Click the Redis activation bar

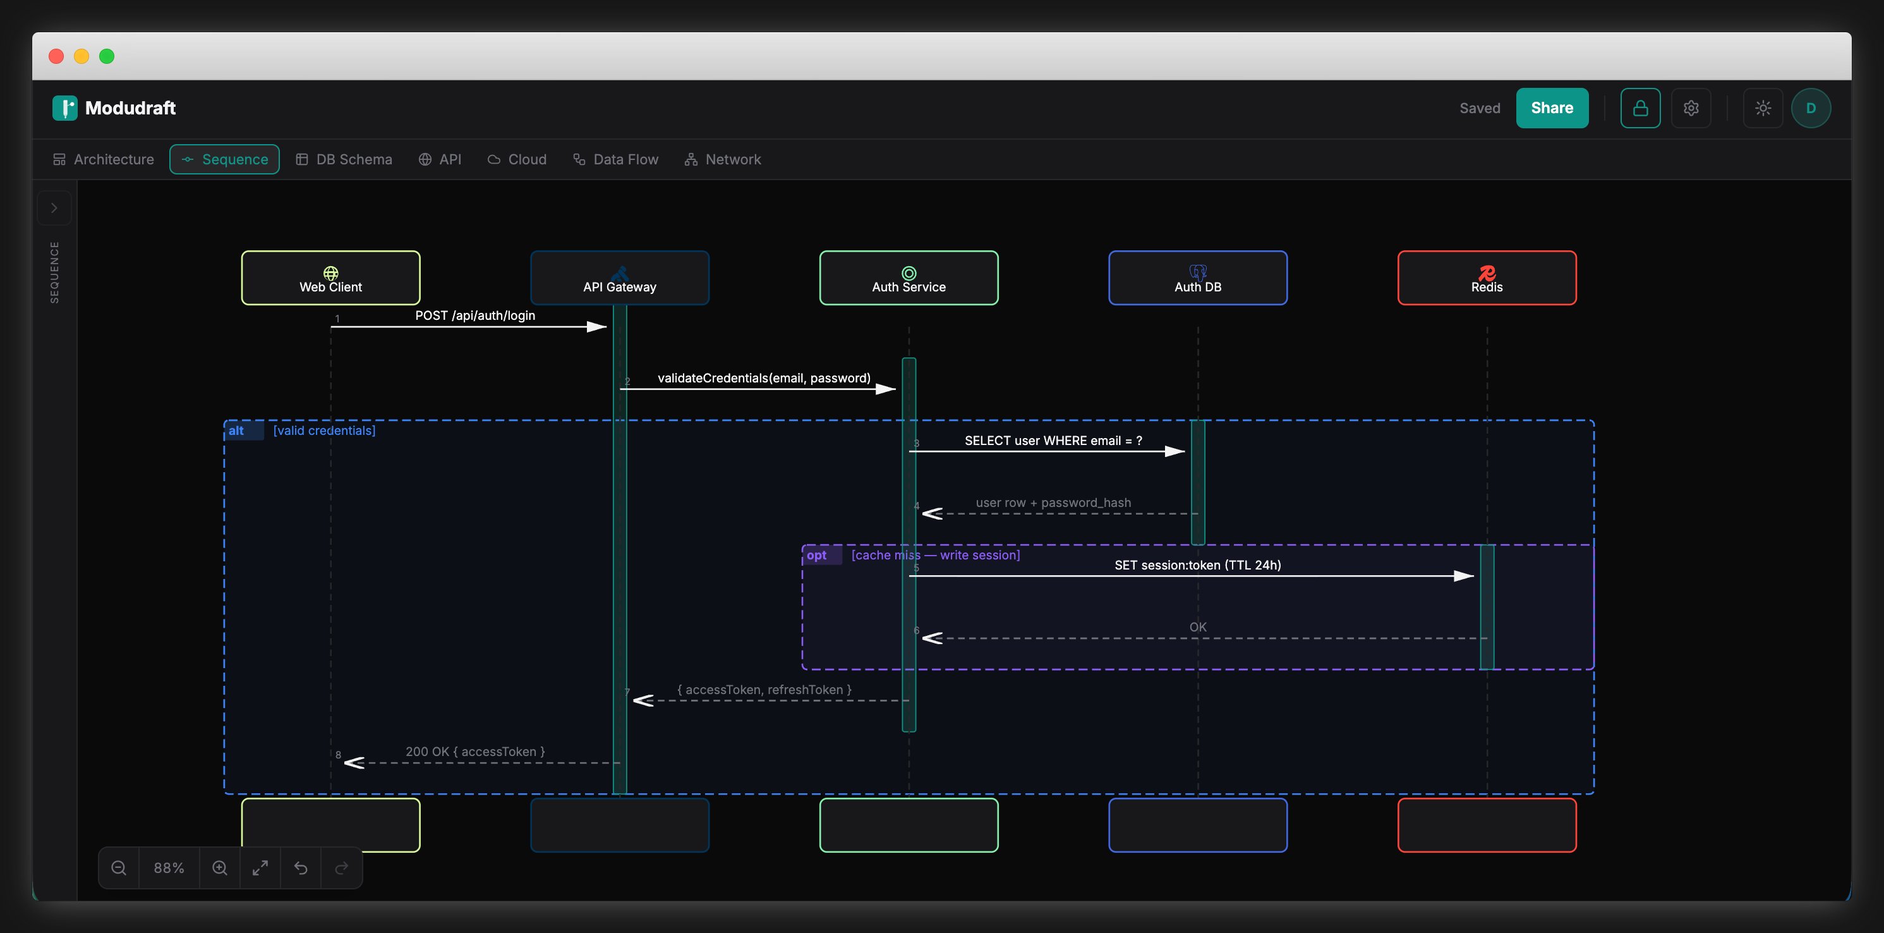tap(1486, 607)
